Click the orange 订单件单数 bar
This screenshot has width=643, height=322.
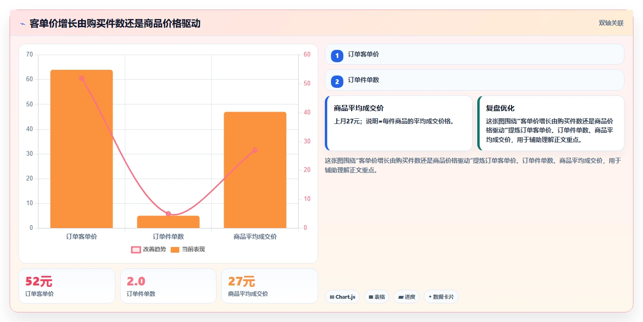click(x=168, y=222)
